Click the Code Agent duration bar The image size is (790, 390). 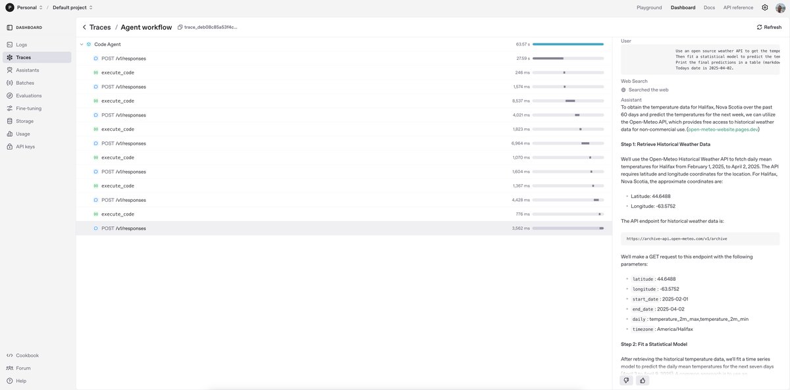(567, 44)
